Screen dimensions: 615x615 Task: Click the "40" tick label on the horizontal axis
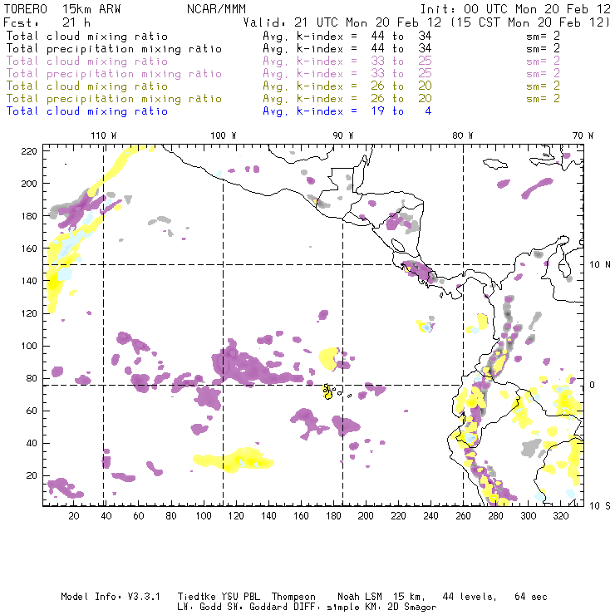(106, 516)
